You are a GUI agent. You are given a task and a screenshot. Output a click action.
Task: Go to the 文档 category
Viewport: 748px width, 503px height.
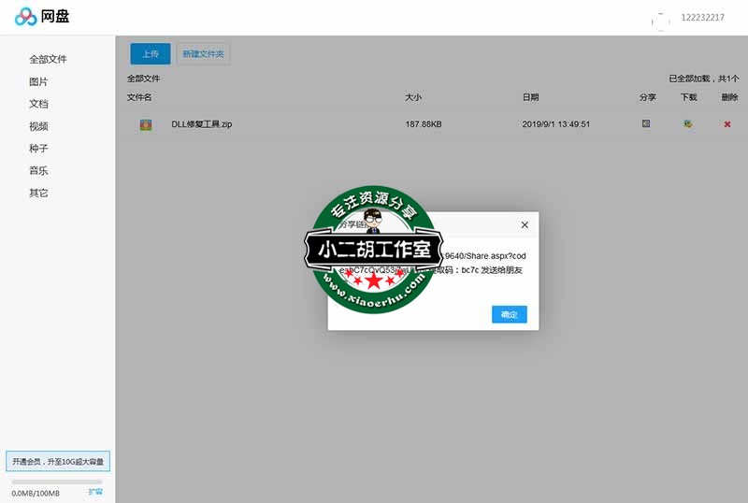pyautogui.click(x=38, y=104)
